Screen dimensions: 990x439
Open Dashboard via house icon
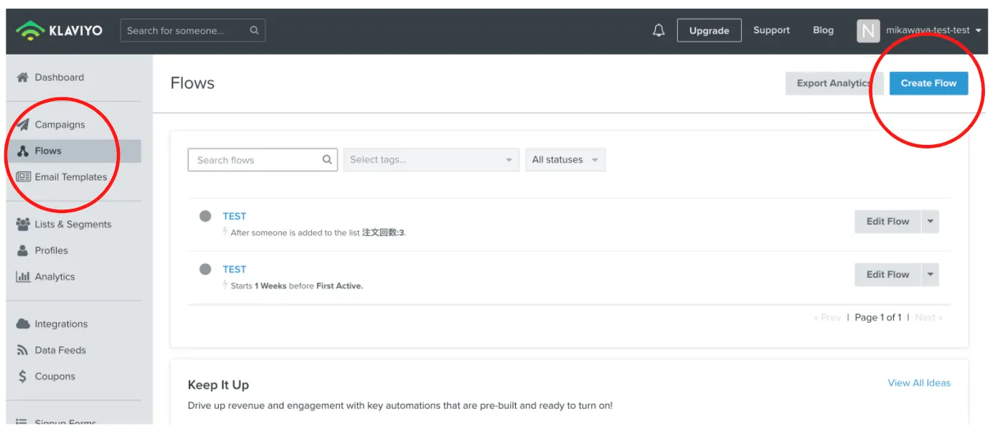23,77
